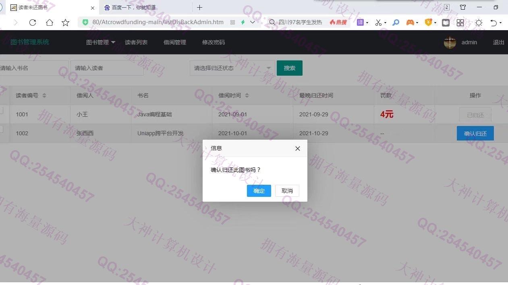Close the 信息 dialog with X
Image resolution: width=508 pixels, height=285 pixels.
point(298,149)
